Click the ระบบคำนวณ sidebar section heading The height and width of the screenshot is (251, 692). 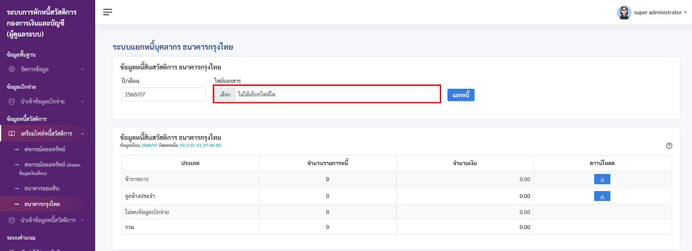click(x=21, y=238)
